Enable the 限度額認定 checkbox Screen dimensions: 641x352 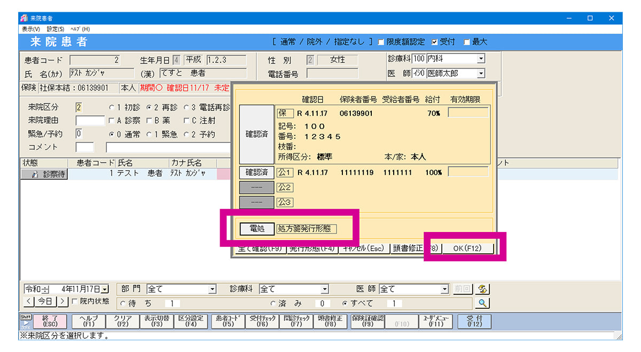(381, 42)
